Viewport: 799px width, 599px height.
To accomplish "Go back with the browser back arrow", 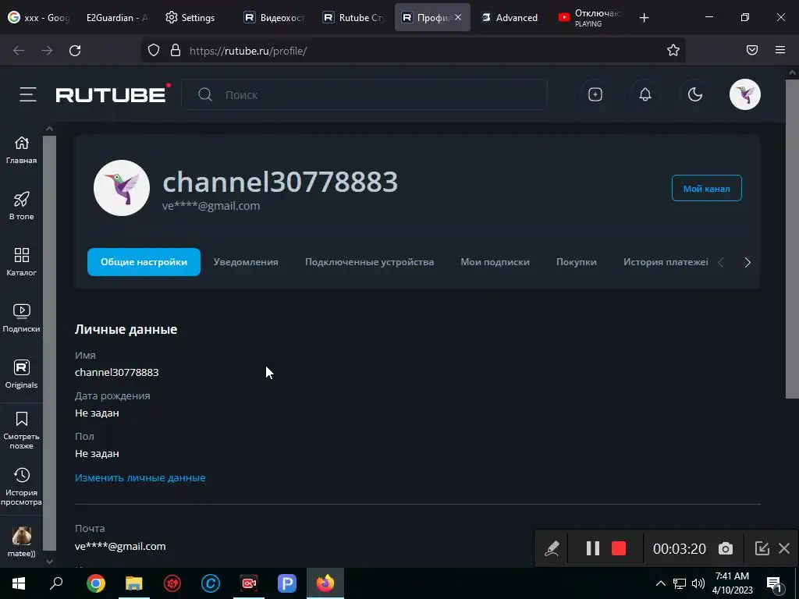I will coord(19,51).
